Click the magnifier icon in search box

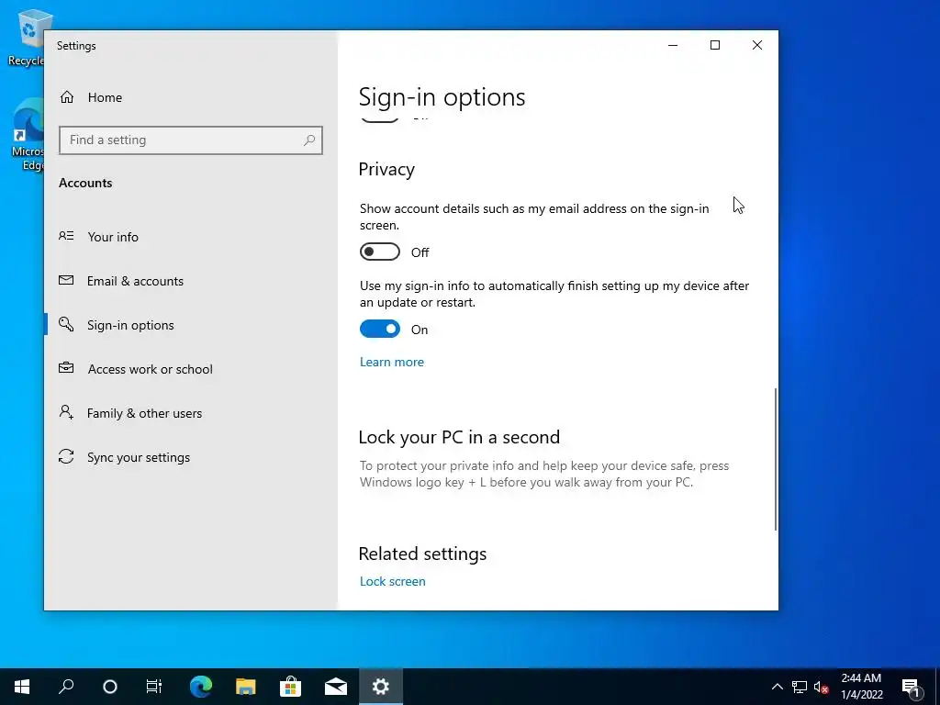(309, 140)
